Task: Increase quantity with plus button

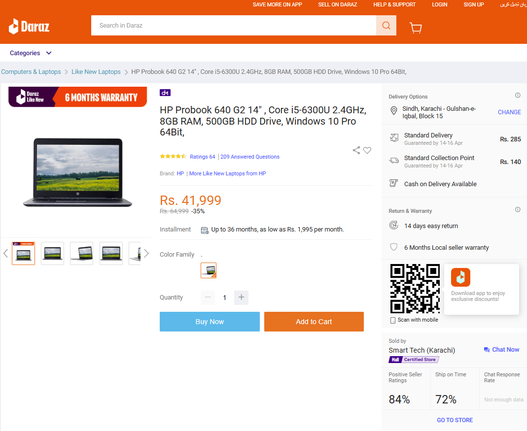Action: tap(242, 298)
